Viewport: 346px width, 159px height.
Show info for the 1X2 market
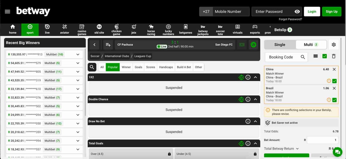pos(248,77)
